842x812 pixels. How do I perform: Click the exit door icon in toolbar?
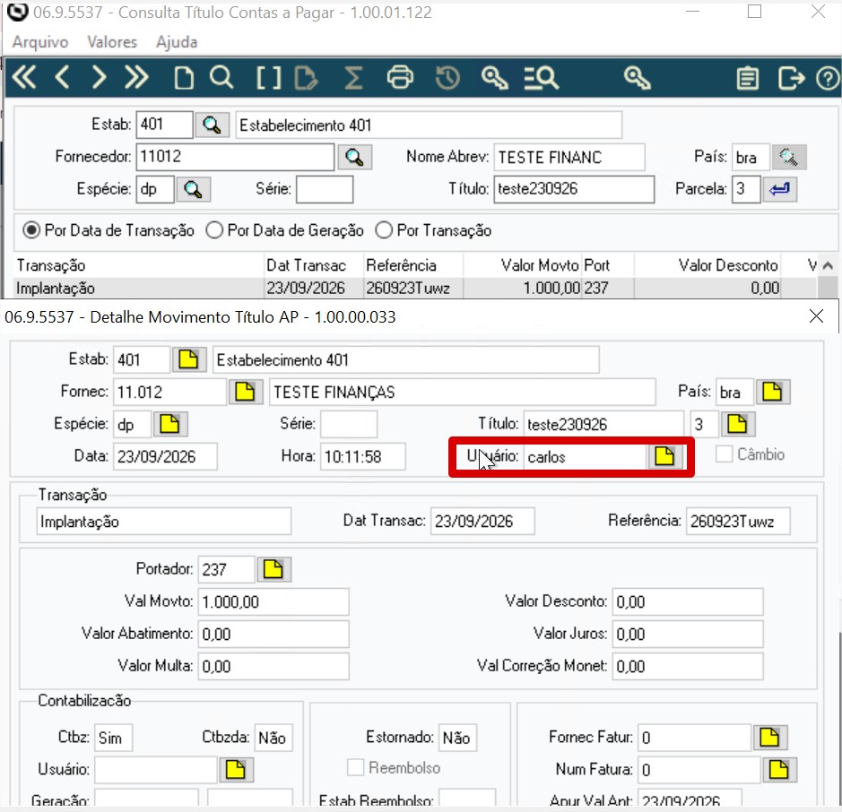point(791,78)
